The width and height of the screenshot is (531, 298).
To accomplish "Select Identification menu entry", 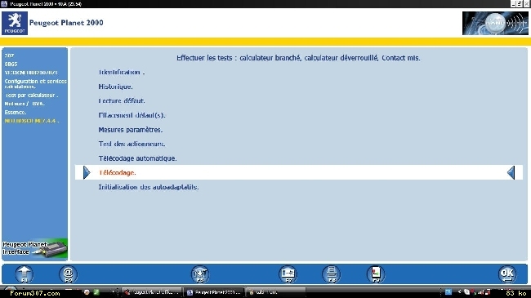I will (x=122, y=72).
